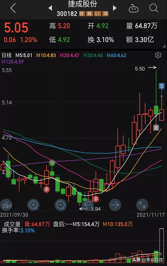Open 日线 period selector
Screen dimensions: 167x266
pyautogui.click(x=7, y=55)
